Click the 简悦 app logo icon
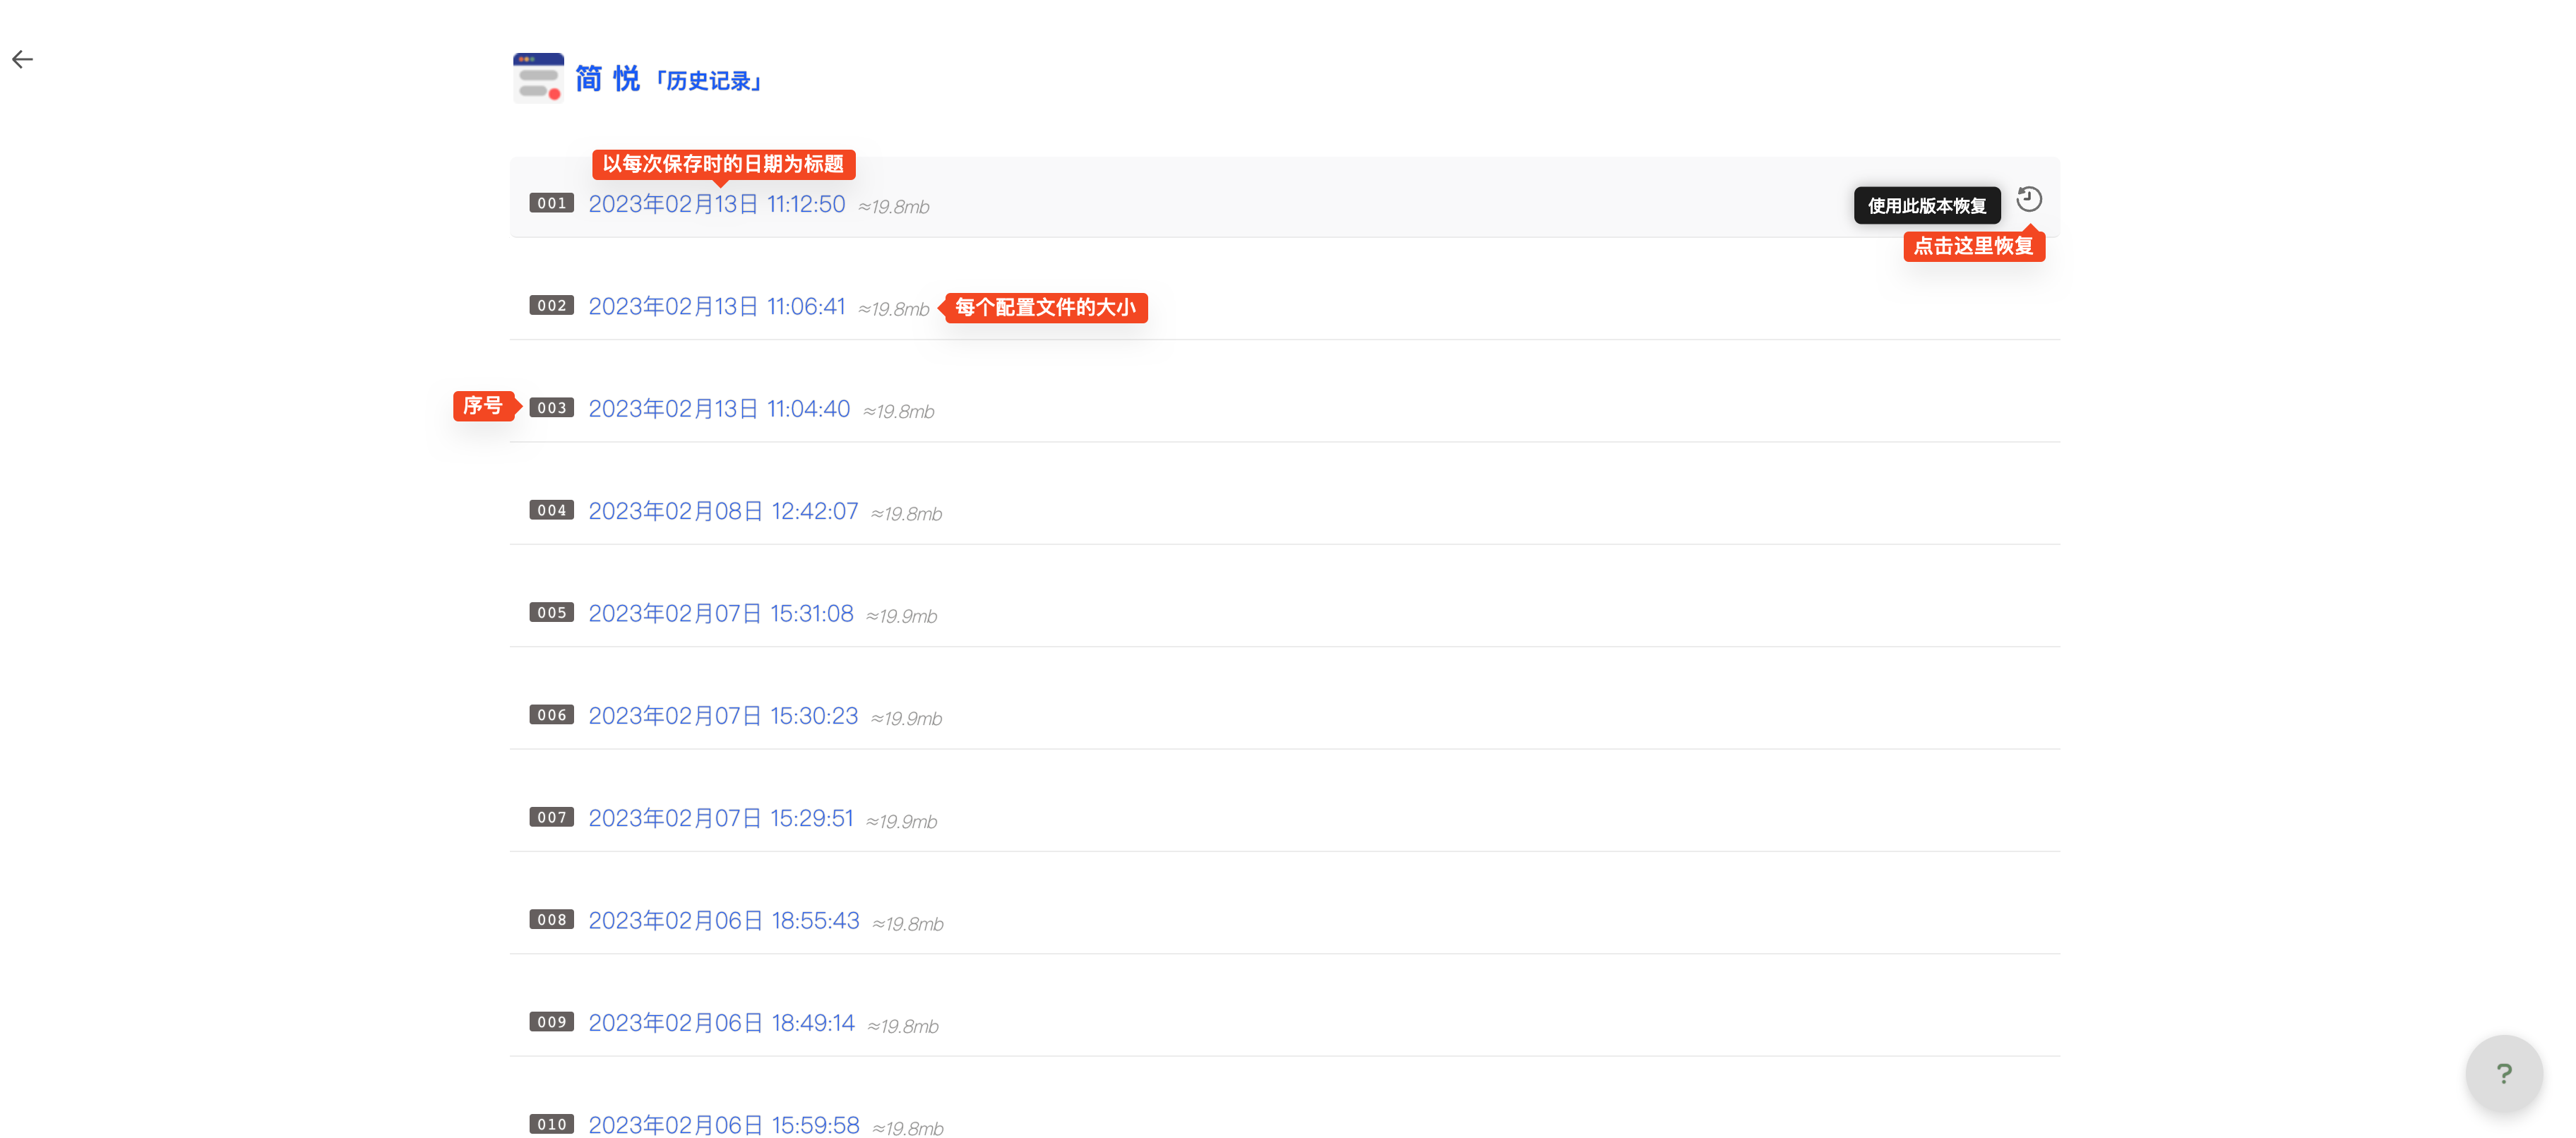 tap(538, 78)
